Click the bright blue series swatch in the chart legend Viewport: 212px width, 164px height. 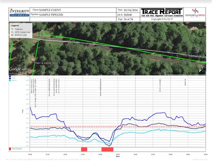[x=10, y=76]
